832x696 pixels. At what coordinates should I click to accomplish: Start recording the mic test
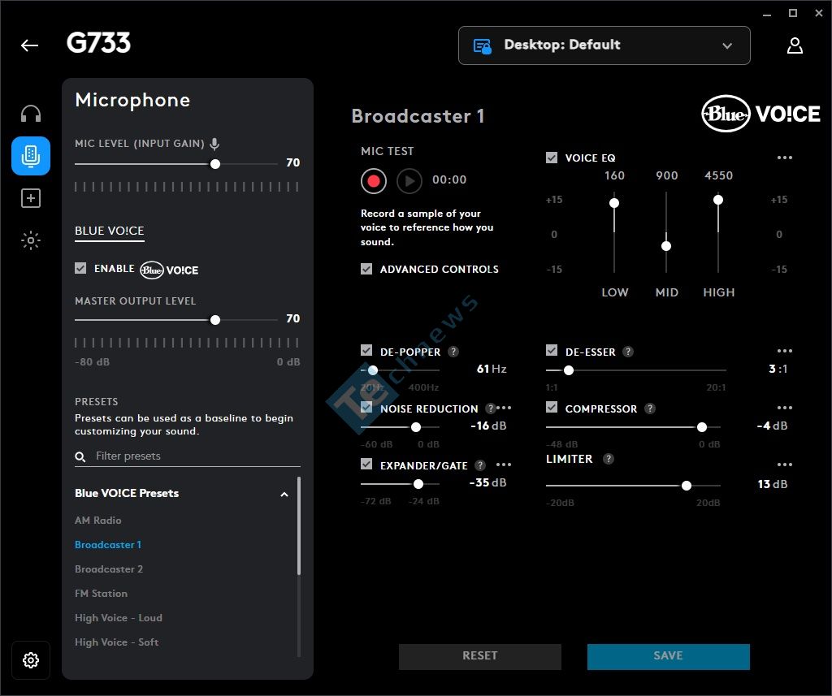click(374, 181)
